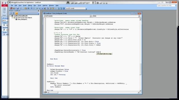Save the project with the toolbar Save icon
Screen dimensions: 179x100
18,8
